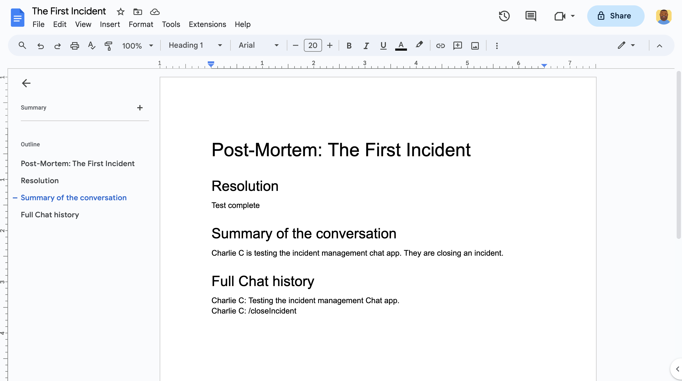Click the Share button
Image resolution: width=682 pixels, height=381 pixels.
[x=615, y=16]
